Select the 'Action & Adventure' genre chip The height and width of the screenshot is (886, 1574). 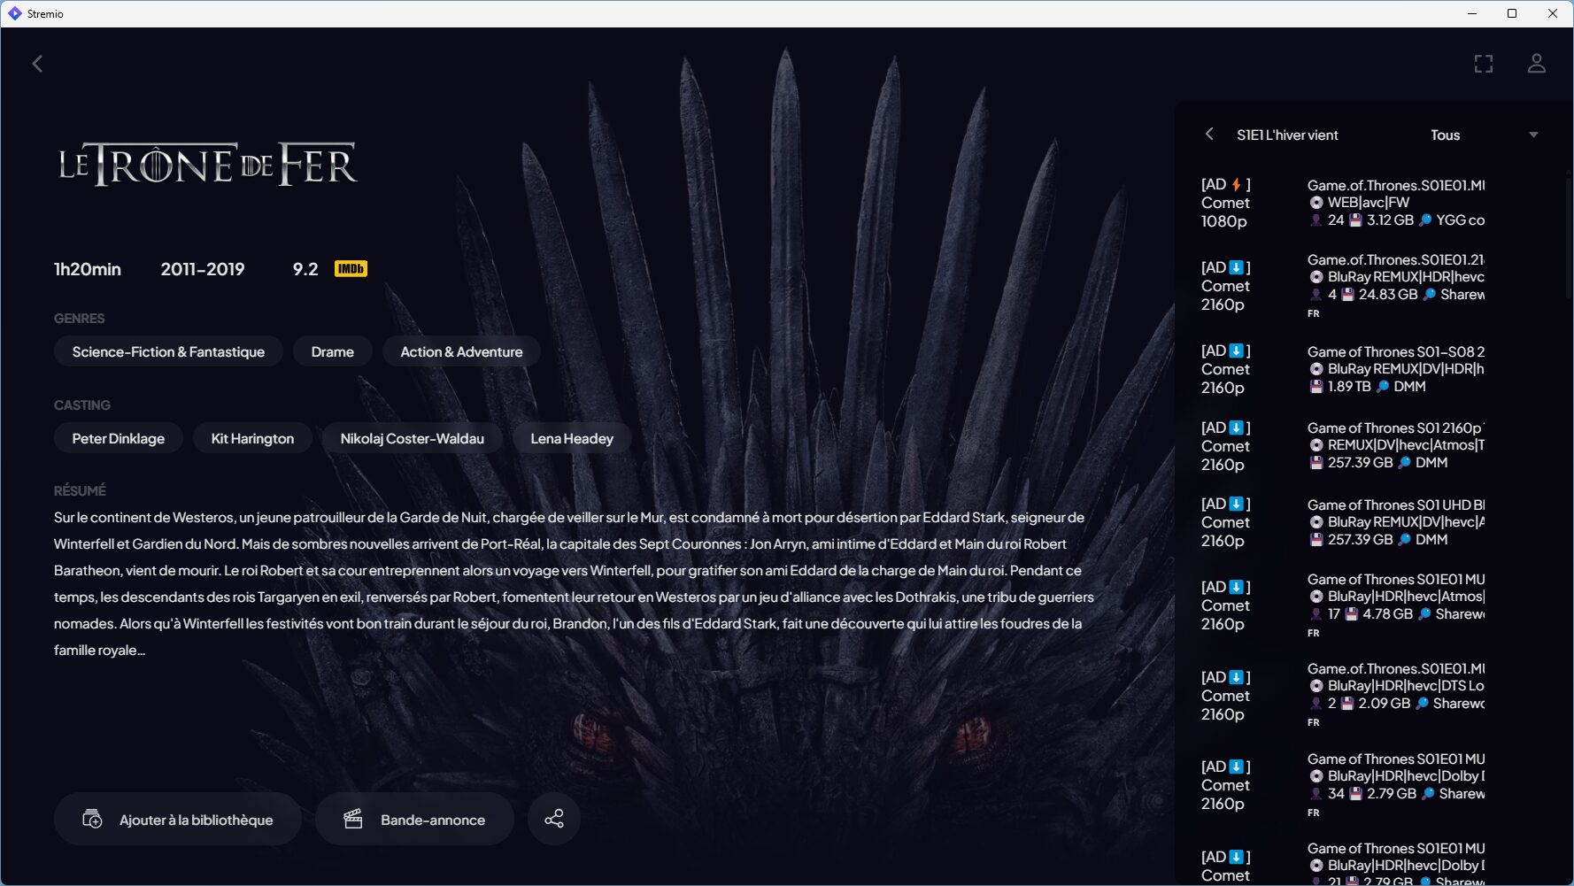[461, 351]
